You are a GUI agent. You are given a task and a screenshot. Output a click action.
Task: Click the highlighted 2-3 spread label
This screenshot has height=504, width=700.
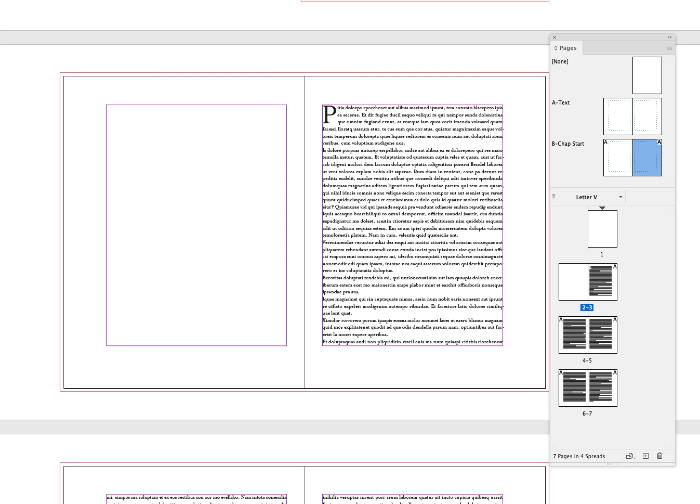point(587,307)
